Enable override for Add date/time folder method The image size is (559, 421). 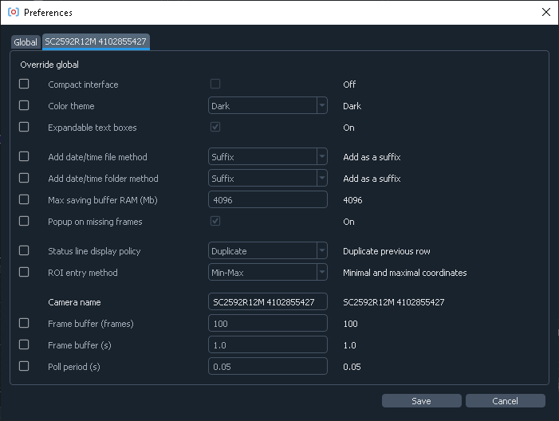[24, 178]
